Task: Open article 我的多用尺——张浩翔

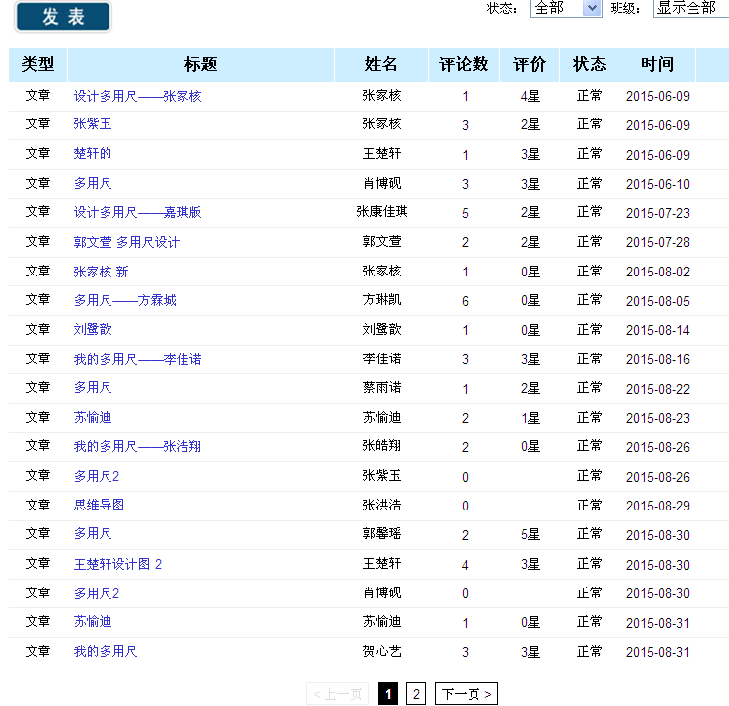Action: pos(137,446)
